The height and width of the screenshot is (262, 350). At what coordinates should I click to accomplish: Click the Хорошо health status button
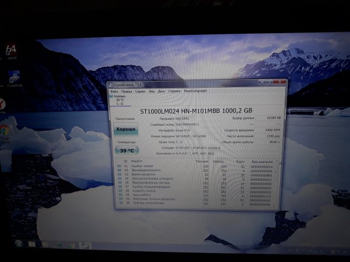126,129
